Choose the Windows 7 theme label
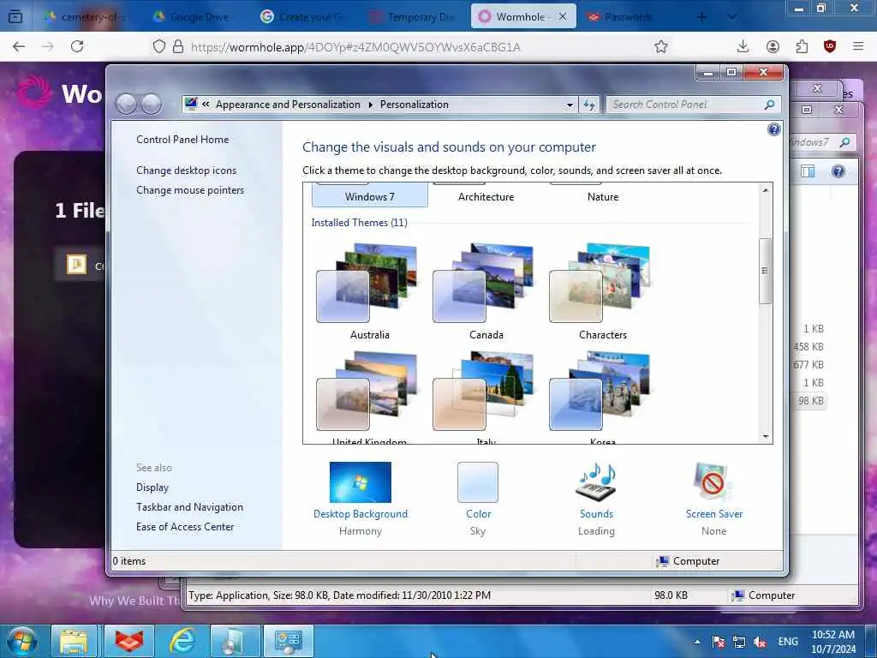The height and width of the screenshot is (658, 877). tap(370, 197)
